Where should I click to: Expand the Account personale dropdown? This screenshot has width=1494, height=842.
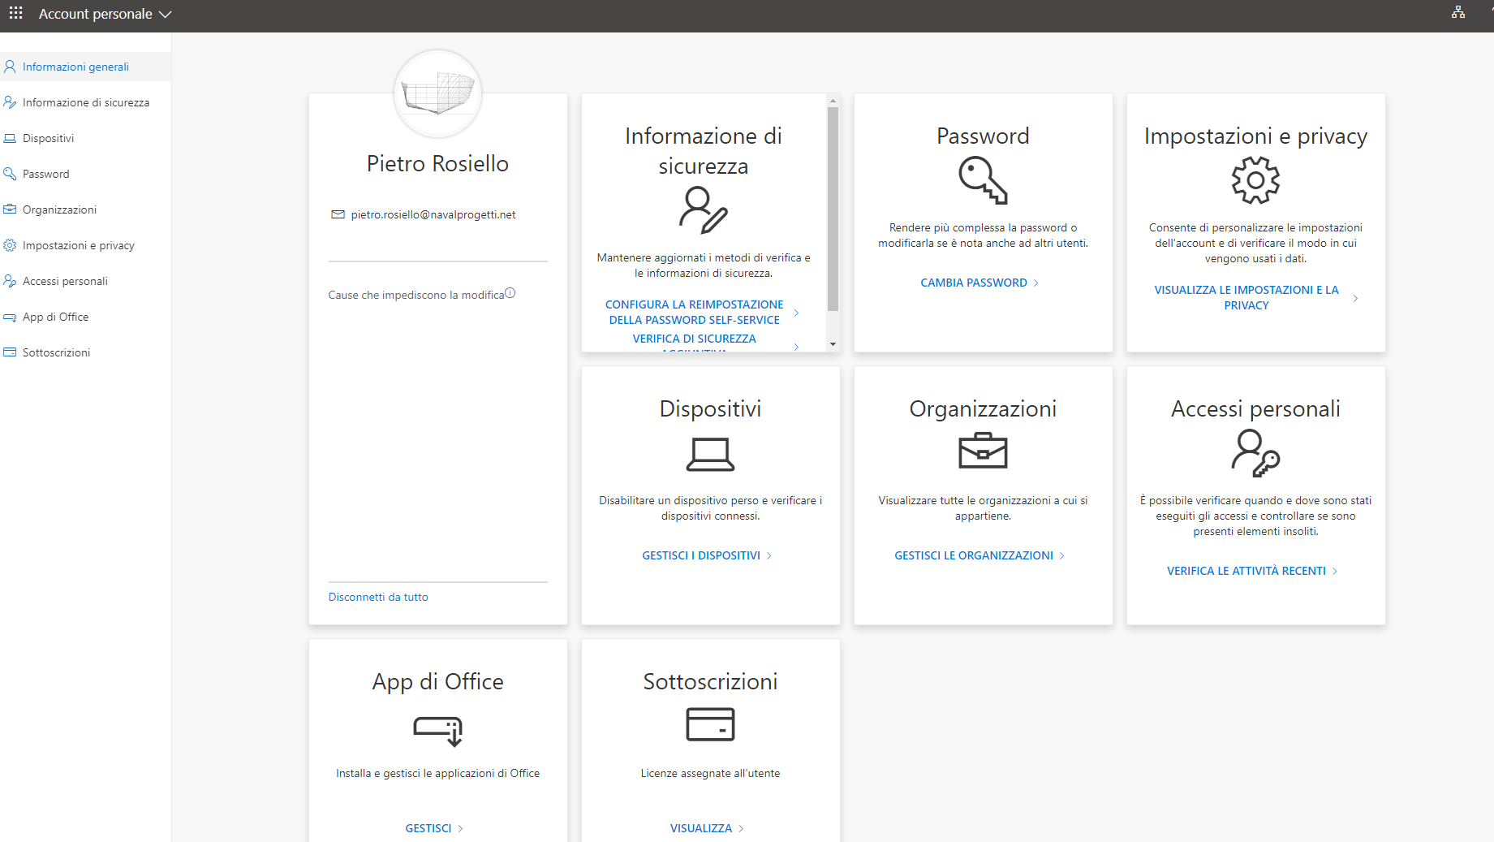point(105,14)
